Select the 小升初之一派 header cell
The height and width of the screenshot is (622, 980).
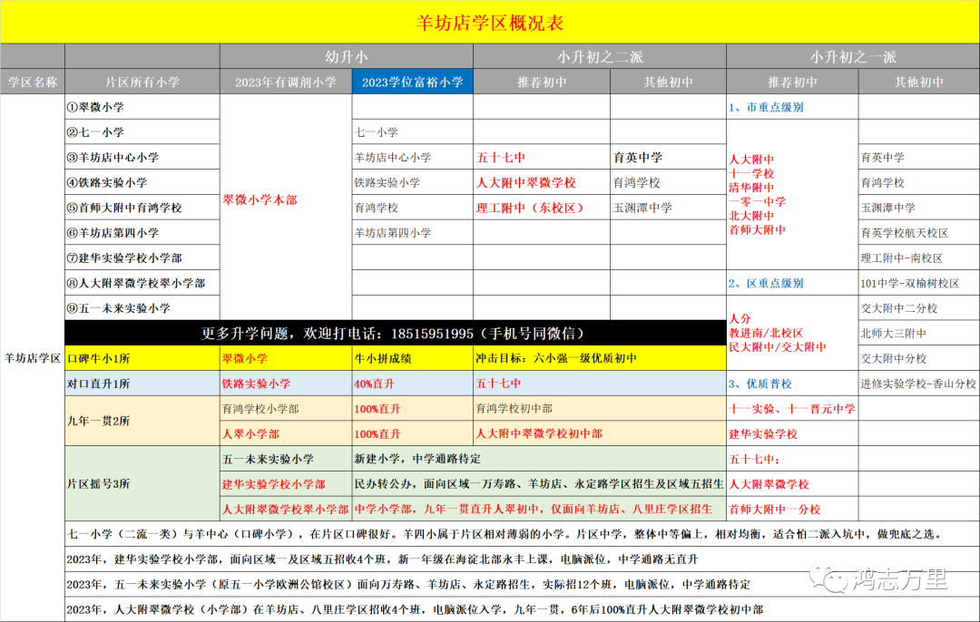pyautogui.click(x=853, y=56)
